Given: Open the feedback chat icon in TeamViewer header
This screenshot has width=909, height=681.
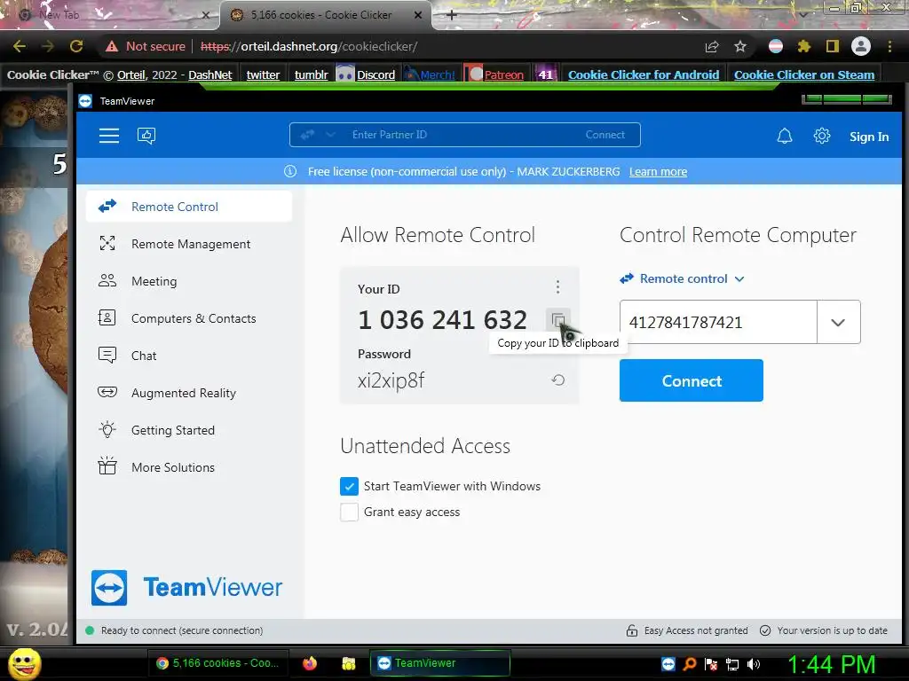Looking at the screenshot, I should pos(146,136).
